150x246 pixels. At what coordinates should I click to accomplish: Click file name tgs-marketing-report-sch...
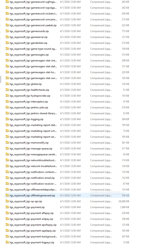33,131
